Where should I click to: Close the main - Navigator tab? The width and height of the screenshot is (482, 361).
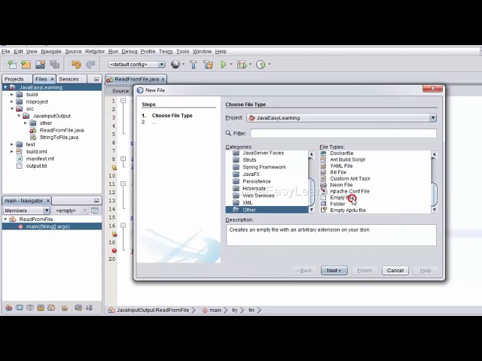pos(48,201)
